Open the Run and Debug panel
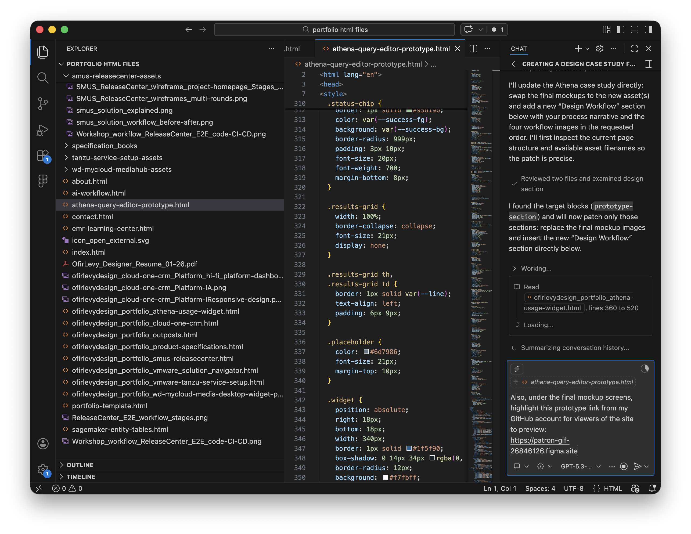The image size is (691, 534). [43, 130]
